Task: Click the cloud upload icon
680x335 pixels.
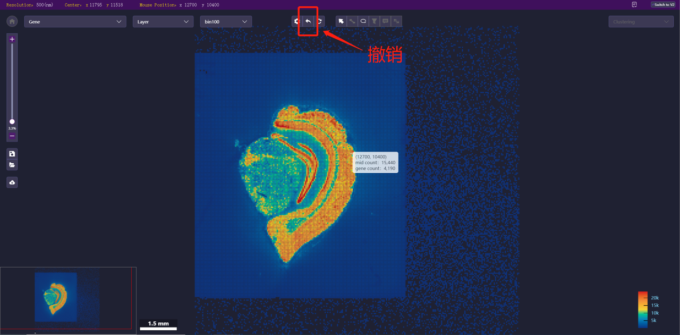Action: point(12,182)
